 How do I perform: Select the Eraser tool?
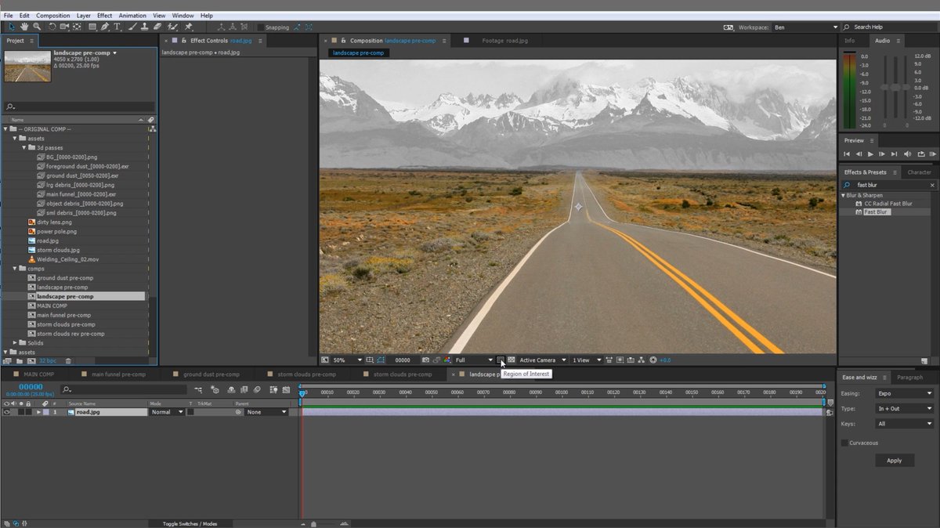click(x=157, y=27)
